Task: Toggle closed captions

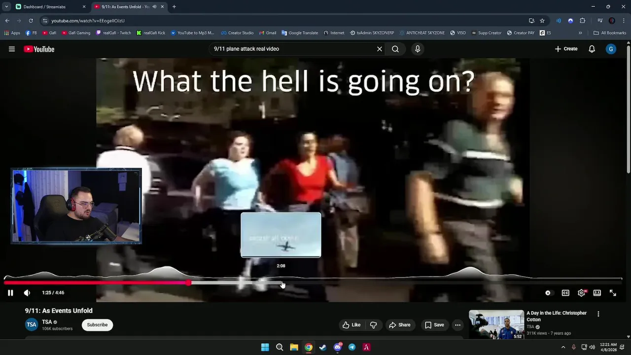Action: point(565,293)
